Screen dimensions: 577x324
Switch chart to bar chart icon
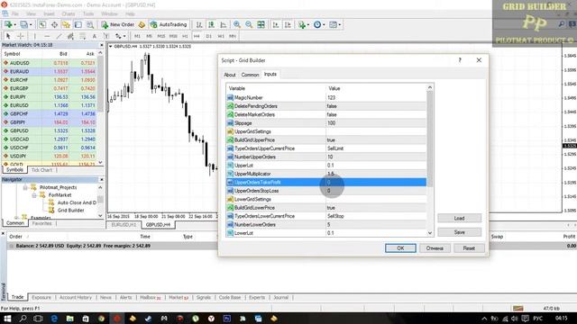click(x=199, y=24)
